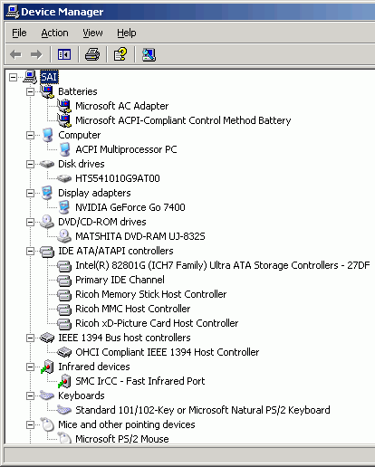Click the Disk drives category icon
The width and height of the screenshot is (375, 467).
(x=47, y=164)
